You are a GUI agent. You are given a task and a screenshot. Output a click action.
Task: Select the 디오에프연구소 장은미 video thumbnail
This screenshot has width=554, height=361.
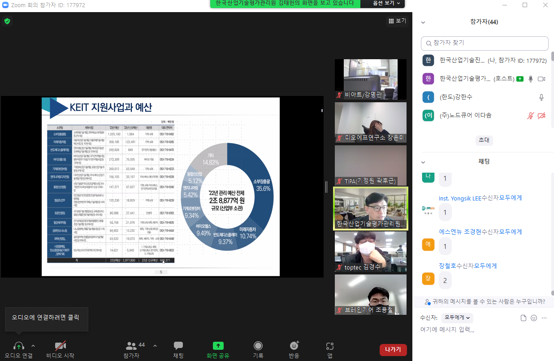tap(371, 122)
